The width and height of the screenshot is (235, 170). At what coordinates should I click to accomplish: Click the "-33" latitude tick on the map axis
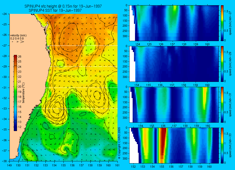pyautogui.click(x=4, y=109)
